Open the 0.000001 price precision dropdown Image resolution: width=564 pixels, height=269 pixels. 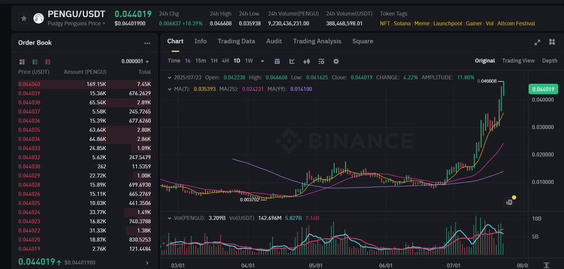tap(135, 61)
